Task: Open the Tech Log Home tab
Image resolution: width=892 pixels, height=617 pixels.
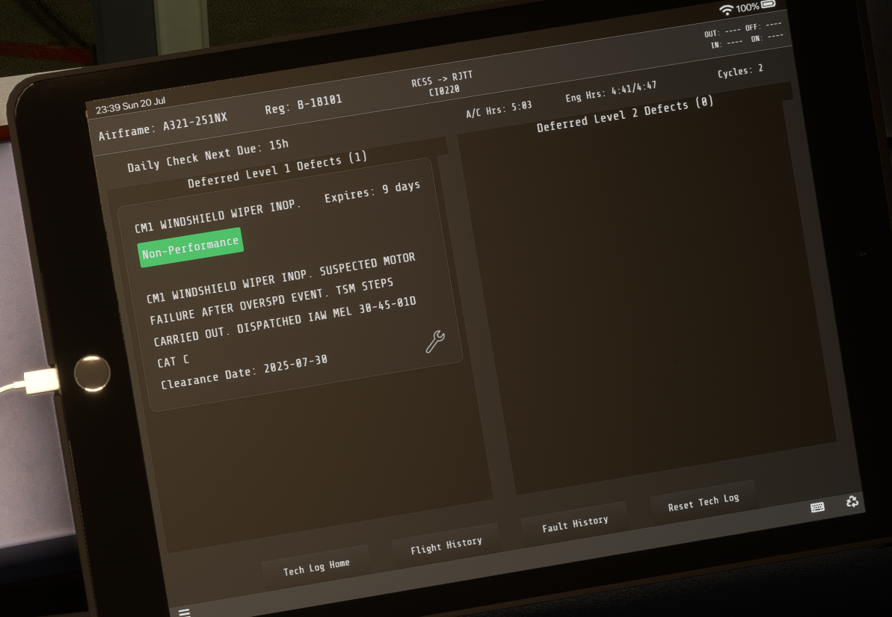Action: coord(316,568)
